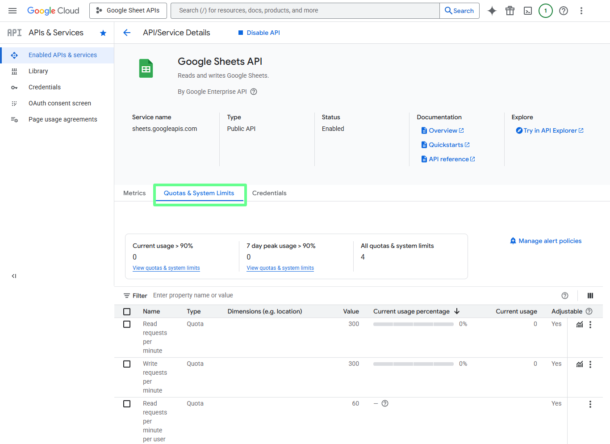Open the free trial gift icon

click(x=510, y=10)
